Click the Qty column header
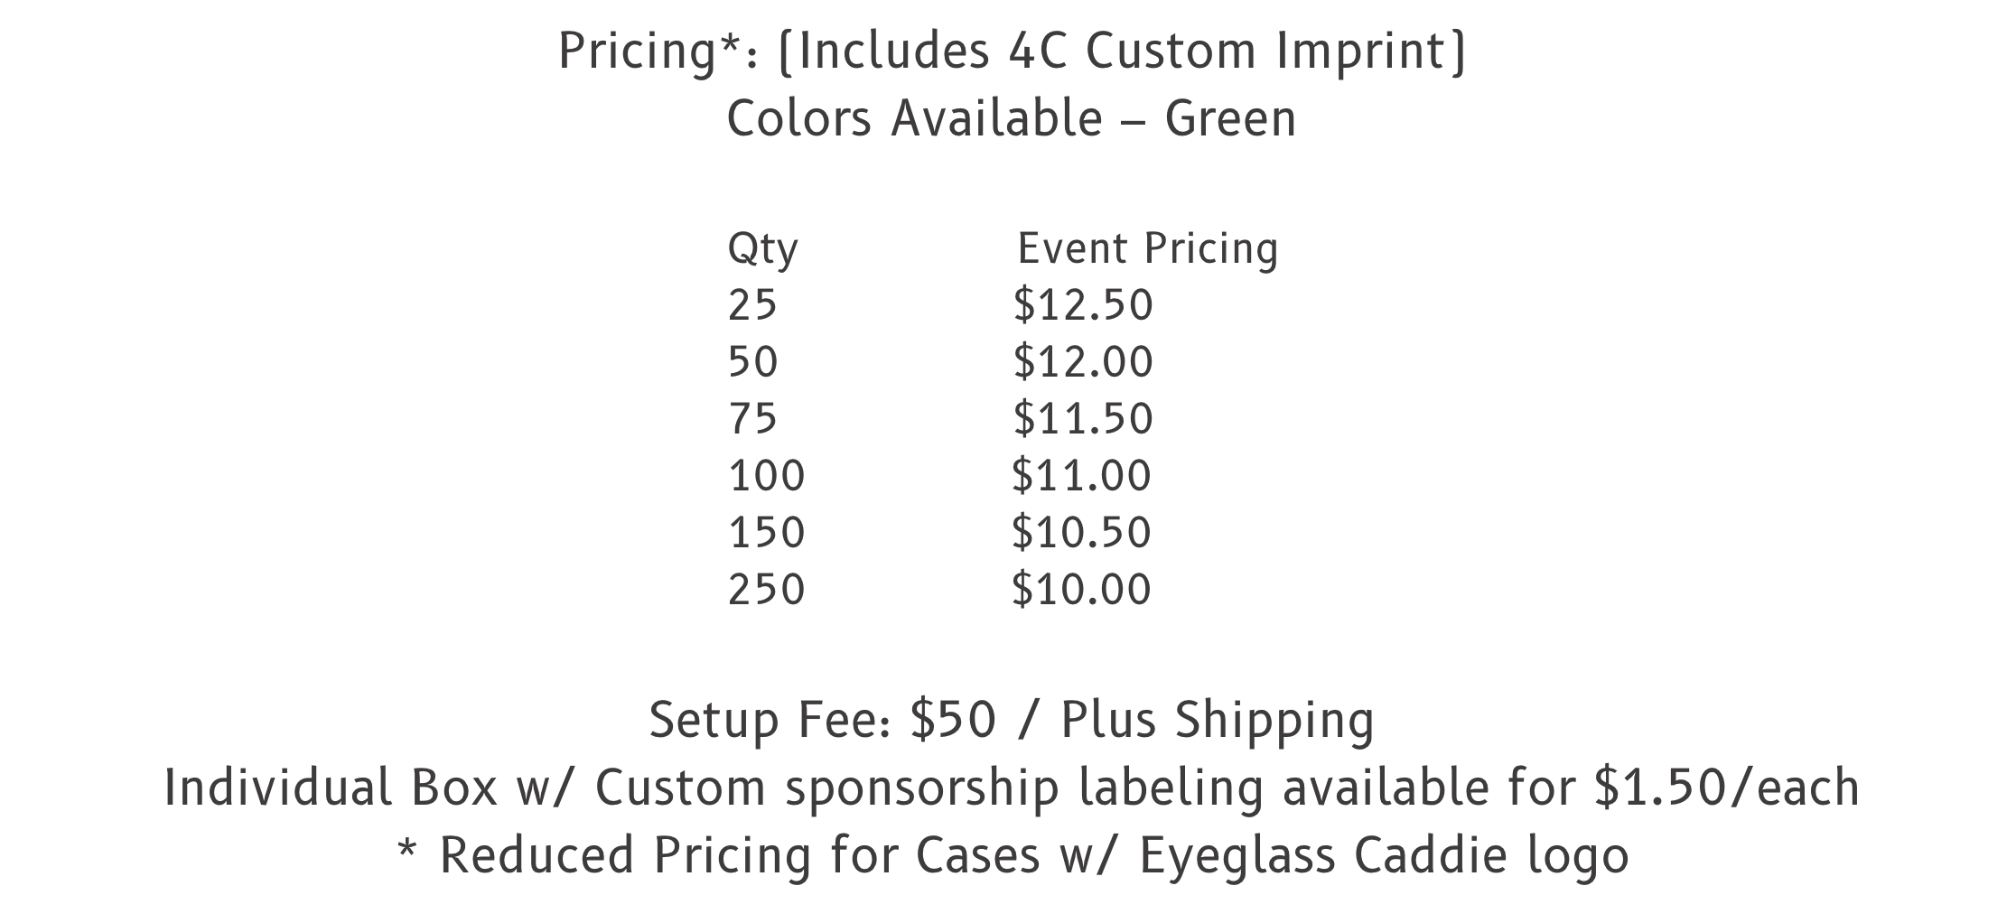The width and height of the screenshot is (2016, 923). (x=763, y=250)
